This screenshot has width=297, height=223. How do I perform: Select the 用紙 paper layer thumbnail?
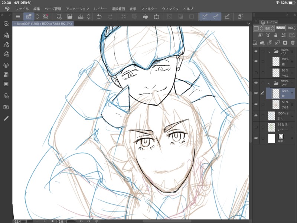point(271,138)
